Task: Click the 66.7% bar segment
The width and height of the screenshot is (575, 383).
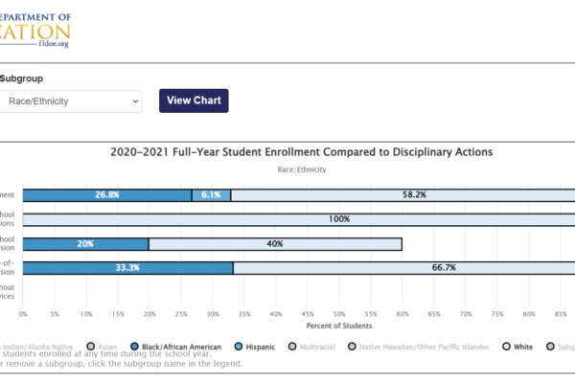Action: (x=404, y=268)
